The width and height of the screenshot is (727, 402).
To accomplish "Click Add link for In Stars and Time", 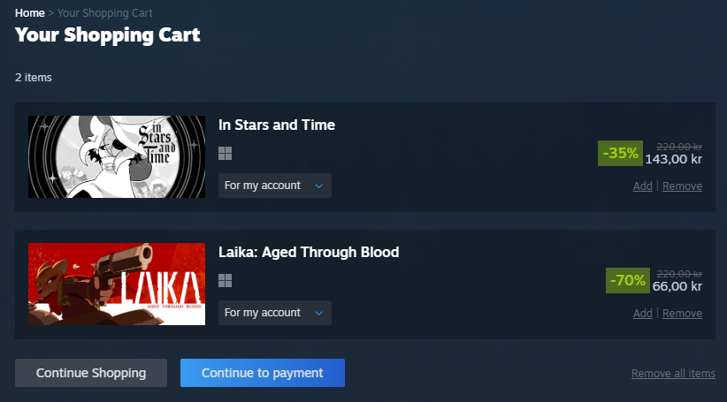I will pyautogui.click(x=643, y=186).
